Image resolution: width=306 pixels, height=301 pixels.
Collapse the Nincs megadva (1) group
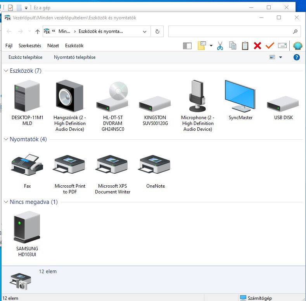pos(6,202)
